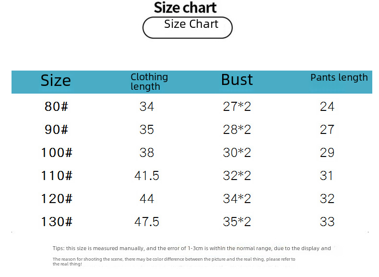Click pants length value 24
379x277 pixels.
point(327,107)
